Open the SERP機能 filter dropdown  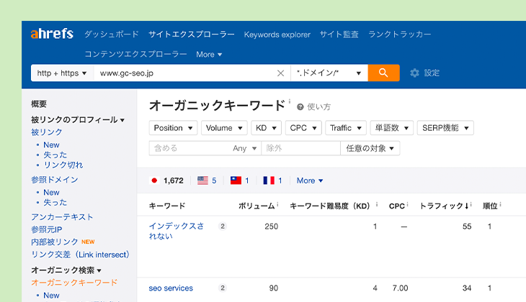click(445, 128)
